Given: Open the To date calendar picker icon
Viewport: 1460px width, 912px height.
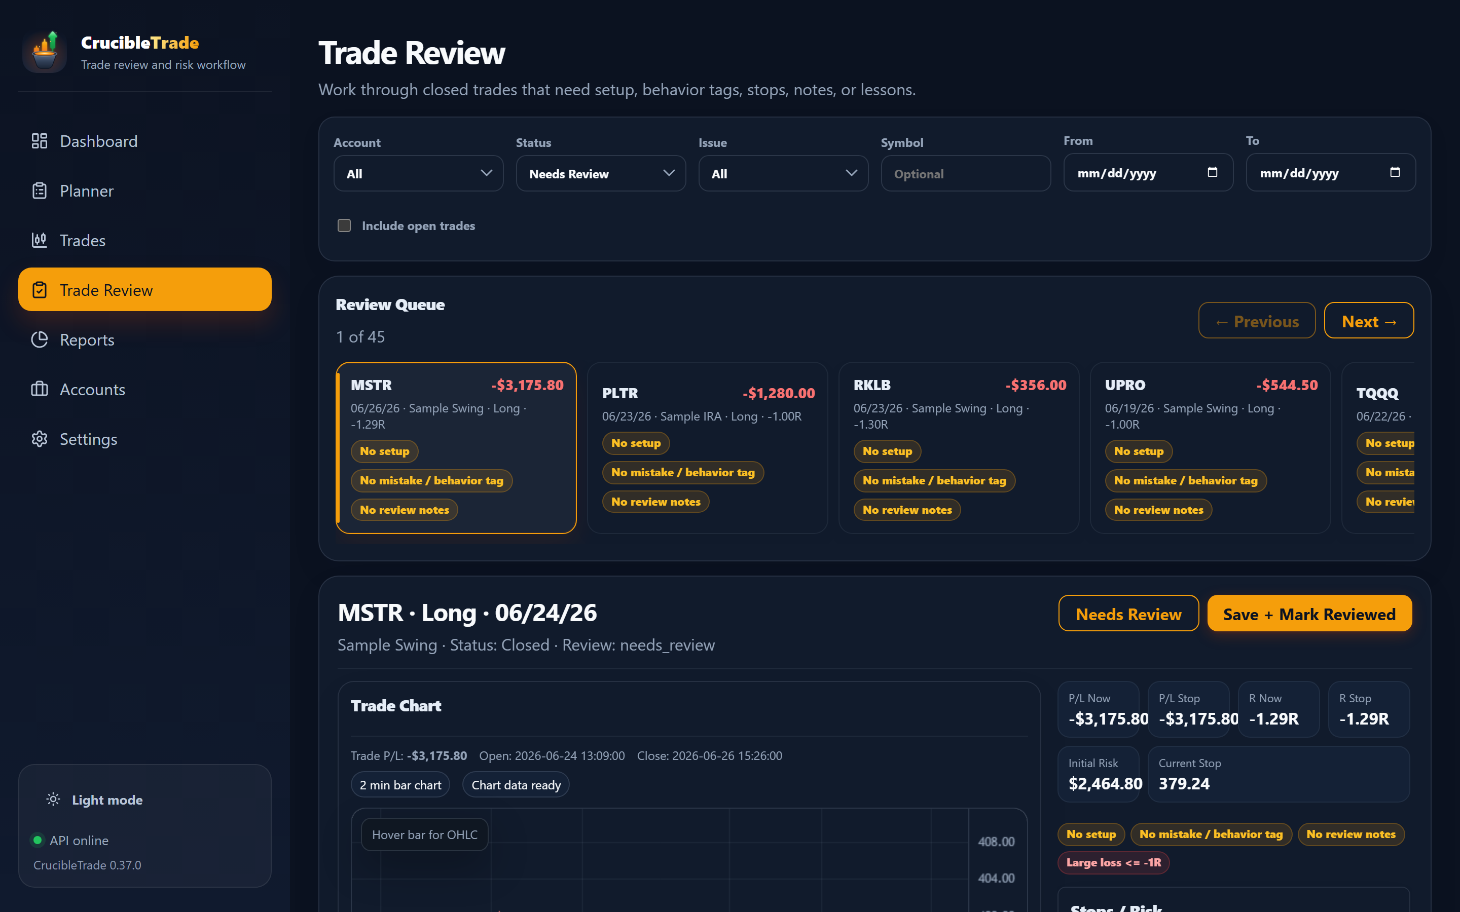Looking at the screenshot, I should click(x=1394, y=172).
